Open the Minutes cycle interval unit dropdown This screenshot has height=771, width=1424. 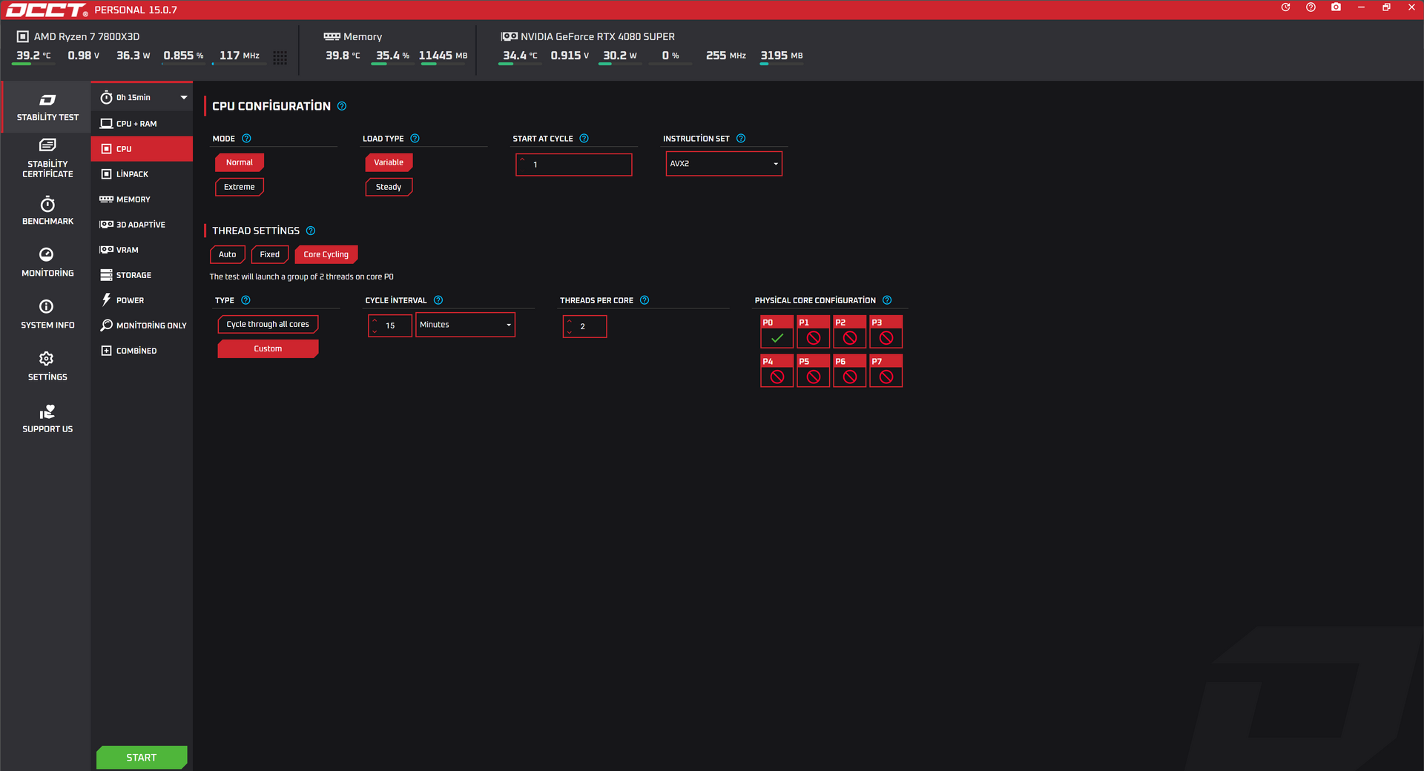pos(465,325)
